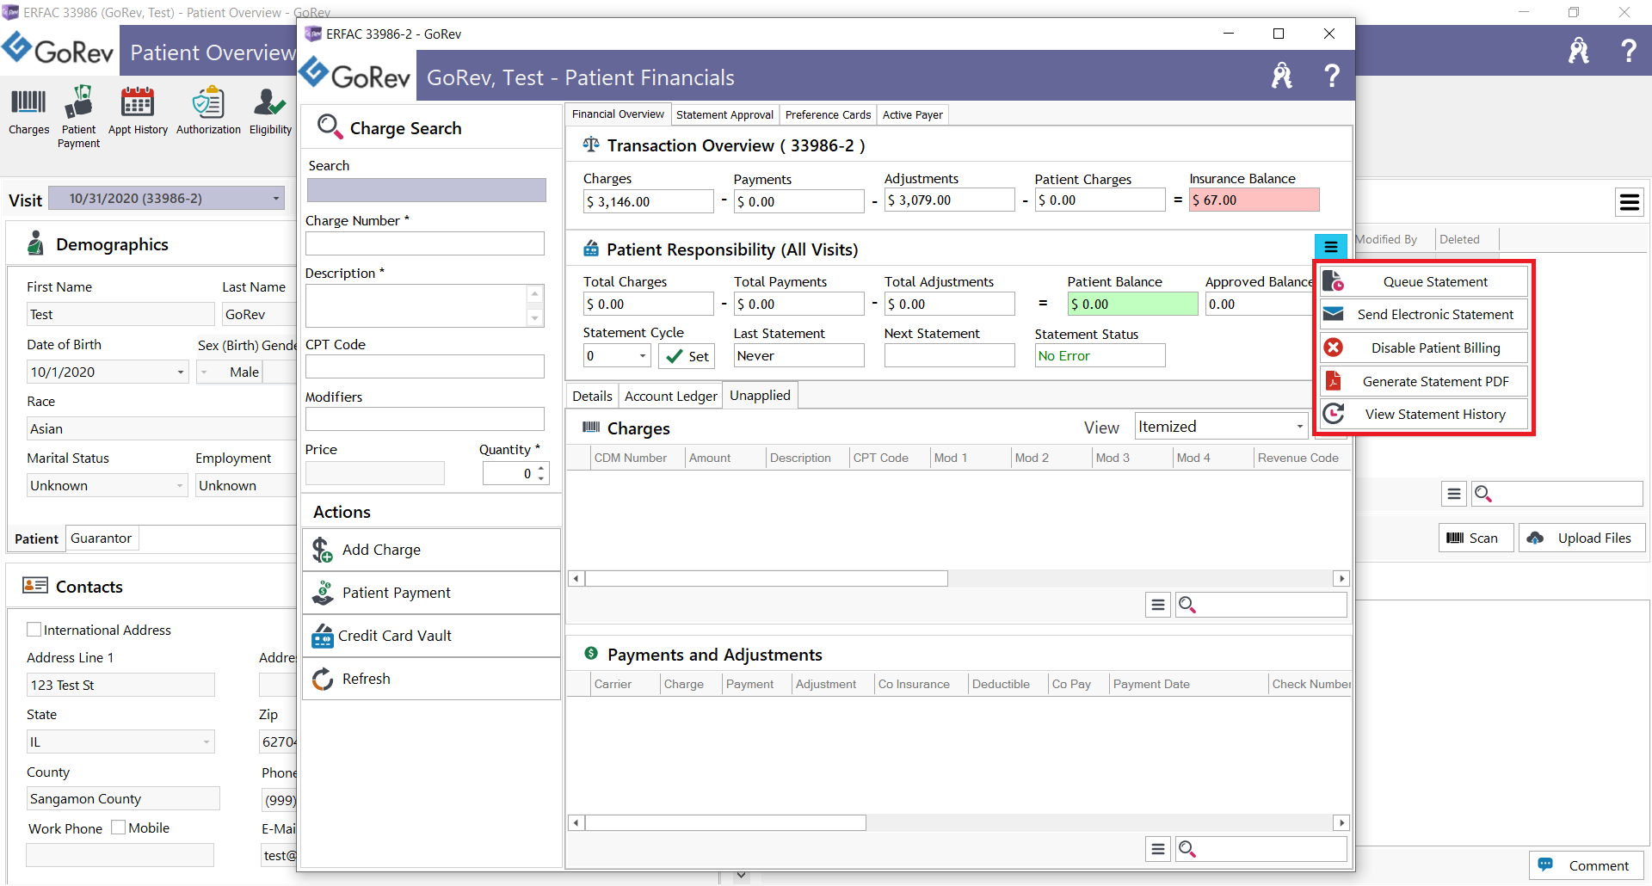Open Sex (Birth) Male dropdown
1652x886 pixels.
coord(204,372)
